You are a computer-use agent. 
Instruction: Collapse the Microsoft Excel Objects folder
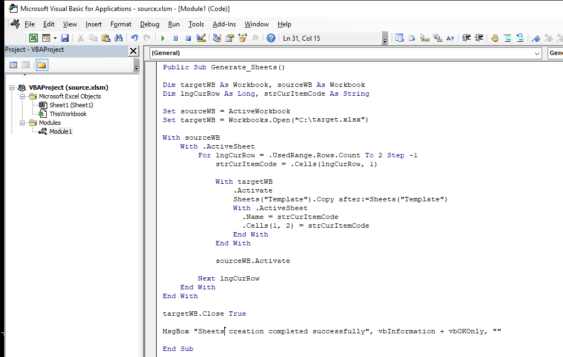tap(23, 96)
